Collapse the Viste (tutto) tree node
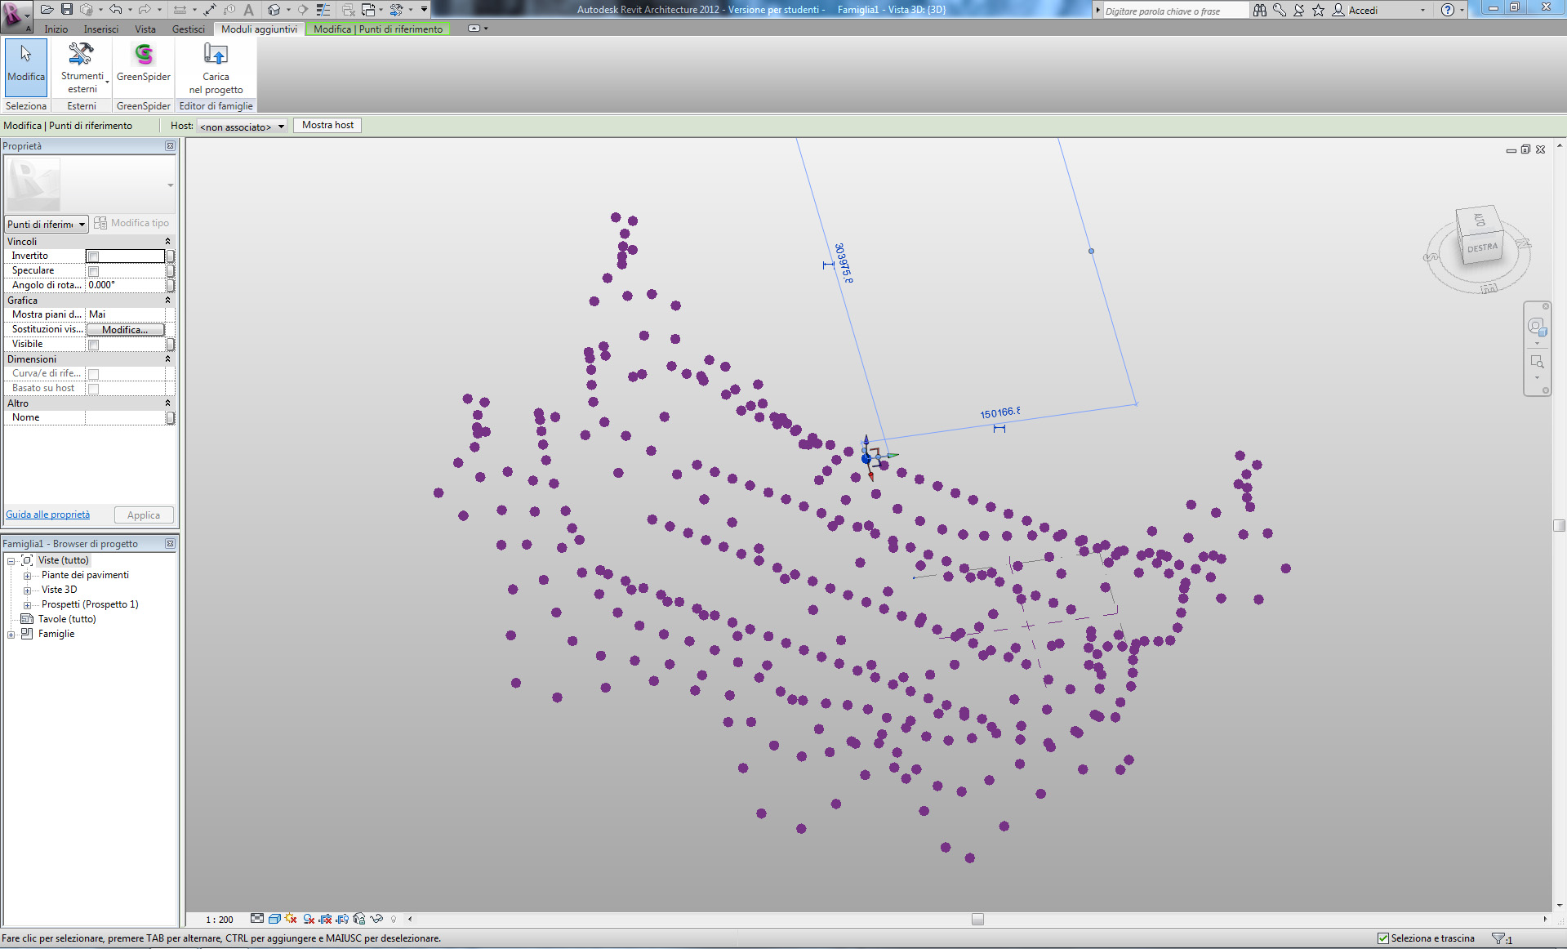The height and width of the screenshot is (949, 1567). pyautogui.click(x=11, y=560)
